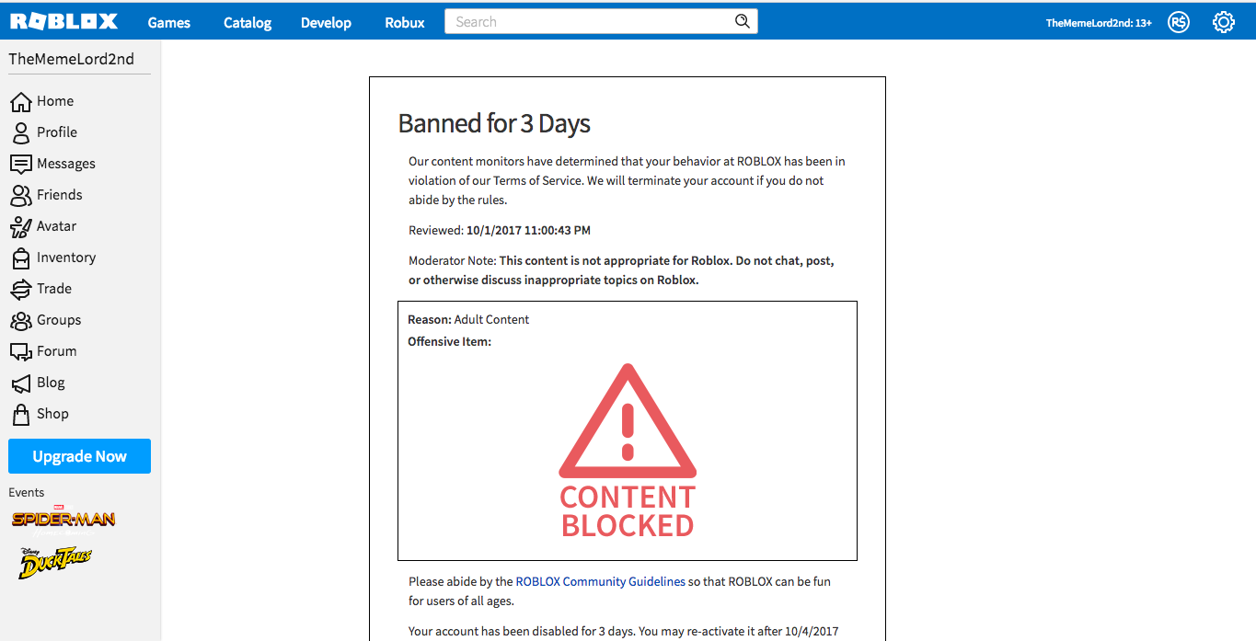The width and height of the screenshot is (1256, 641).
Task: Click the Trade arrows icon
Action: tap(20, 290)
